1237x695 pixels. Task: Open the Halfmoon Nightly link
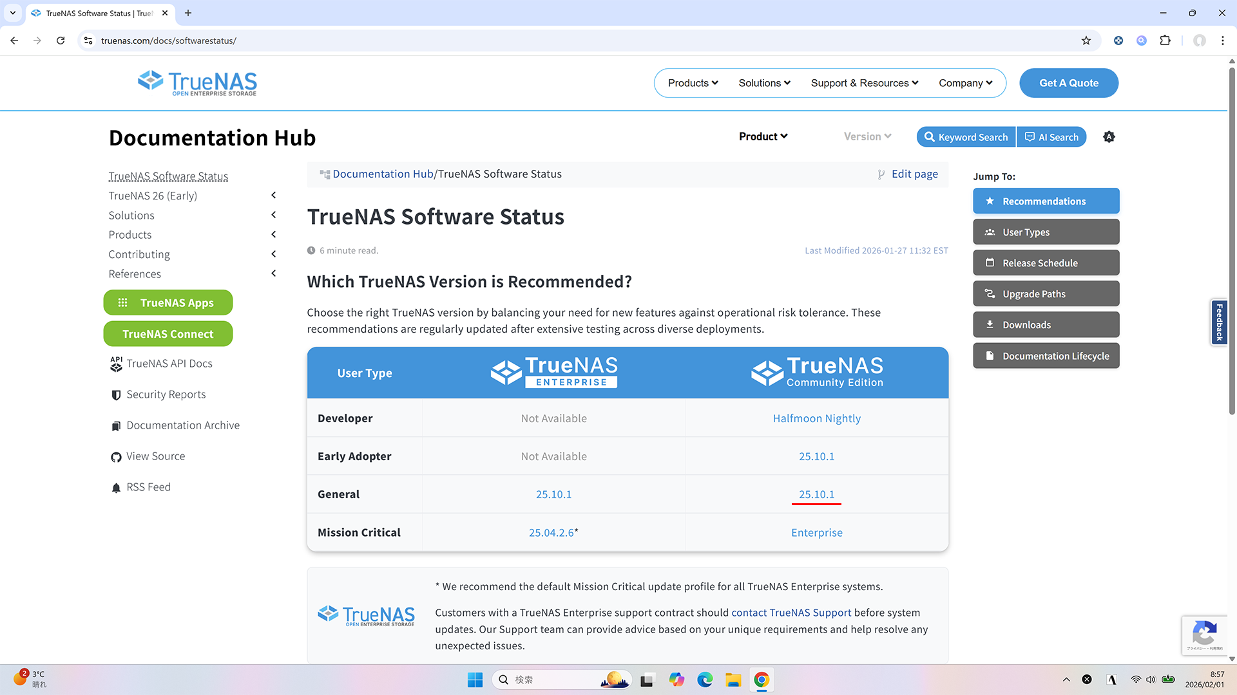816,418
